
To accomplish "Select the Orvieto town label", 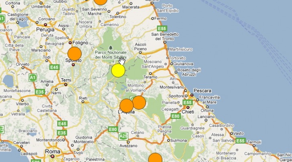I will 23,64.
